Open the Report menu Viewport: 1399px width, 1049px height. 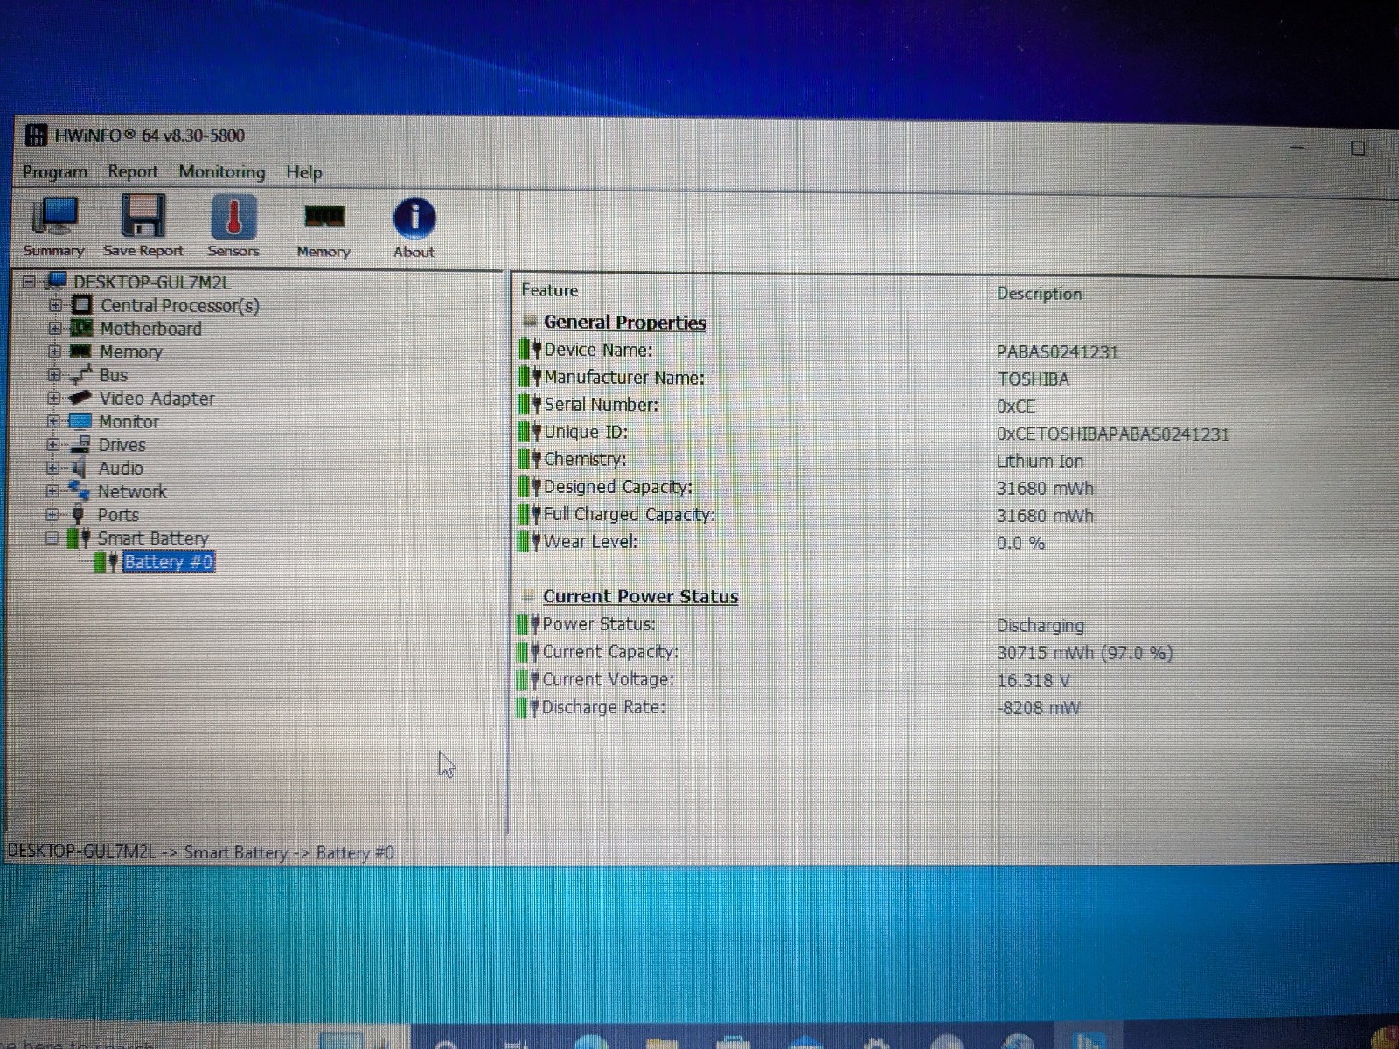pos(133,172)
